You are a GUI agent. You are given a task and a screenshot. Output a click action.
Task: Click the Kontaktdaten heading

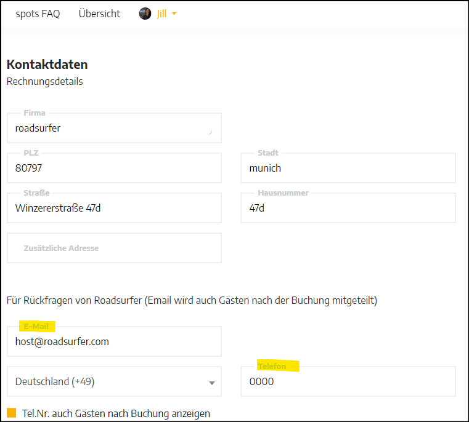point(47,65)
